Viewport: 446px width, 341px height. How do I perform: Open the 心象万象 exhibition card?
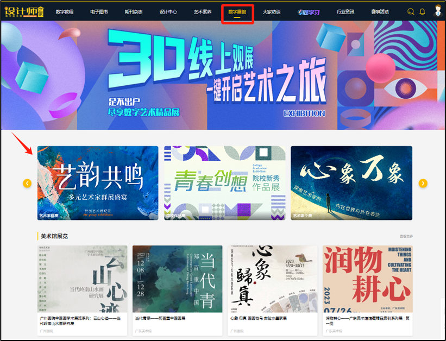pos(351,183)
